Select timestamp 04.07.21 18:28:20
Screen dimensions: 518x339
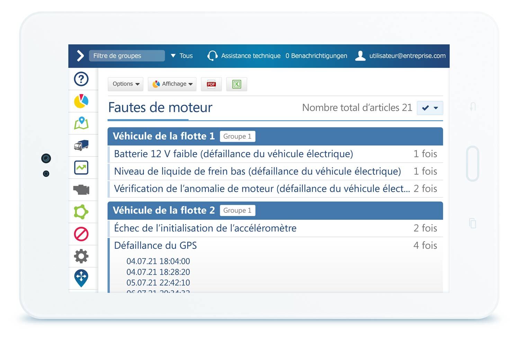(x=158, y=272)
